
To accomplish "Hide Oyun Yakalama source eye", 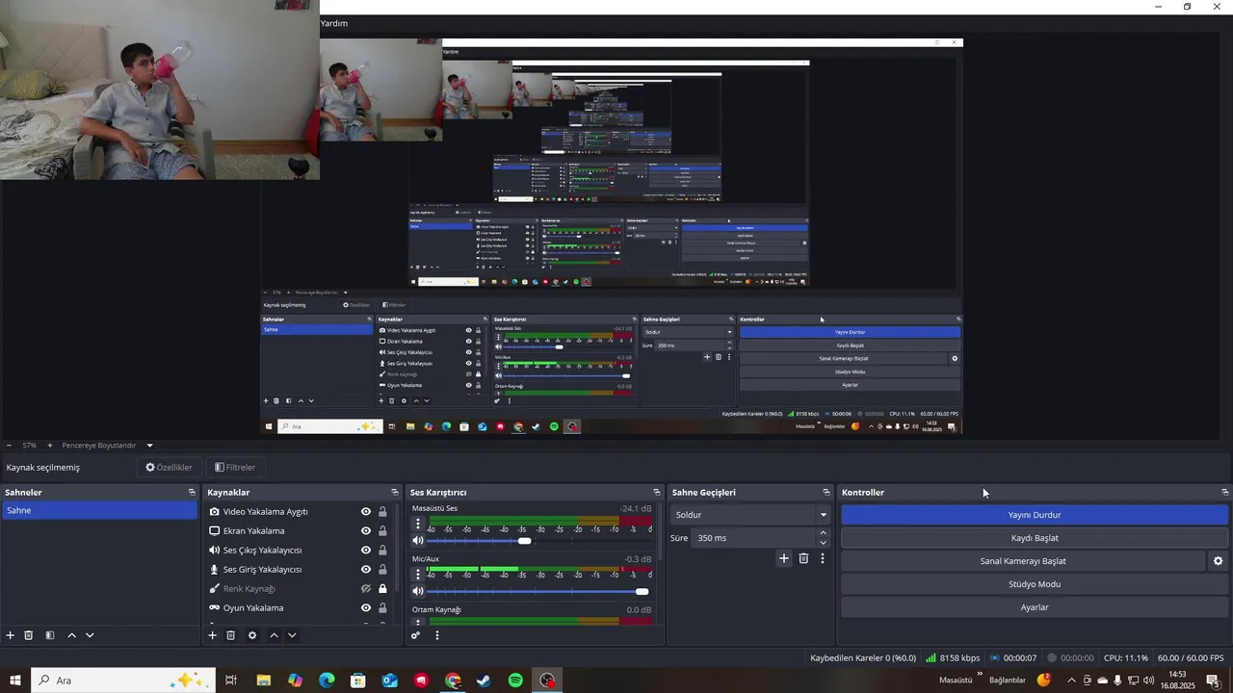I will click(366, 608).
